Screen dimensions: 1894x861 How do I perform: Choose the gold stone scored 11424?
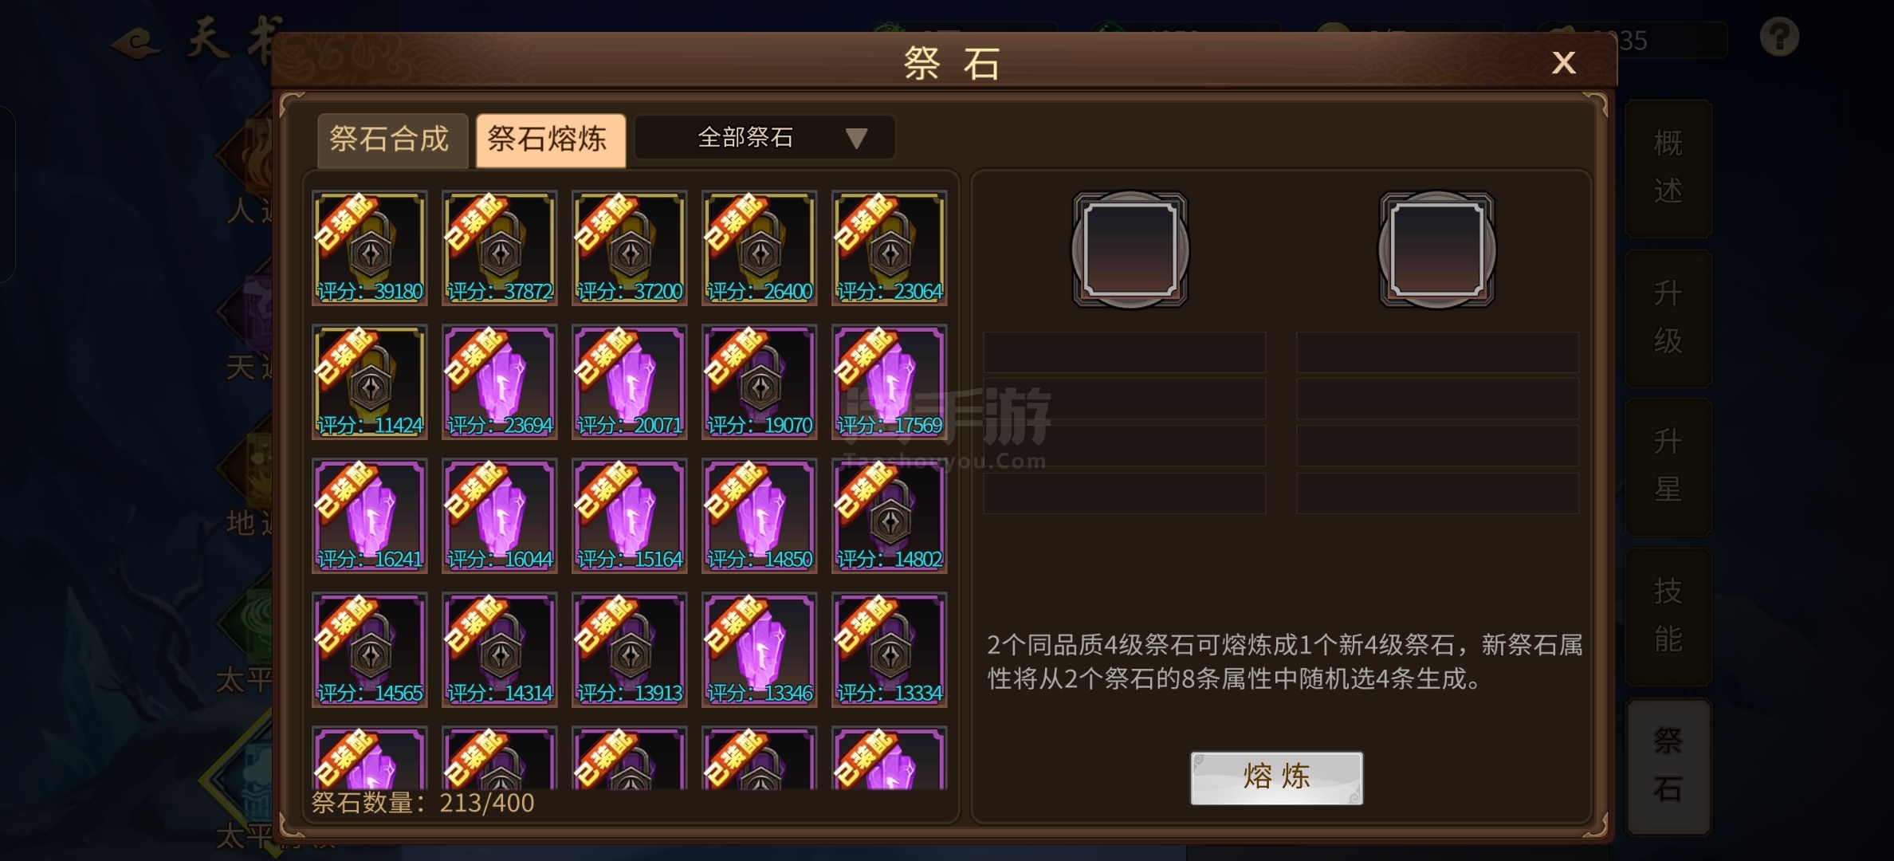369,382
